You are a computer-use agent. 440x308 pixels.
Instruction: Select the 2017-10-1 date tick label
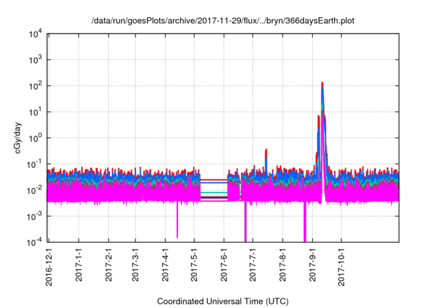point(341,266)
